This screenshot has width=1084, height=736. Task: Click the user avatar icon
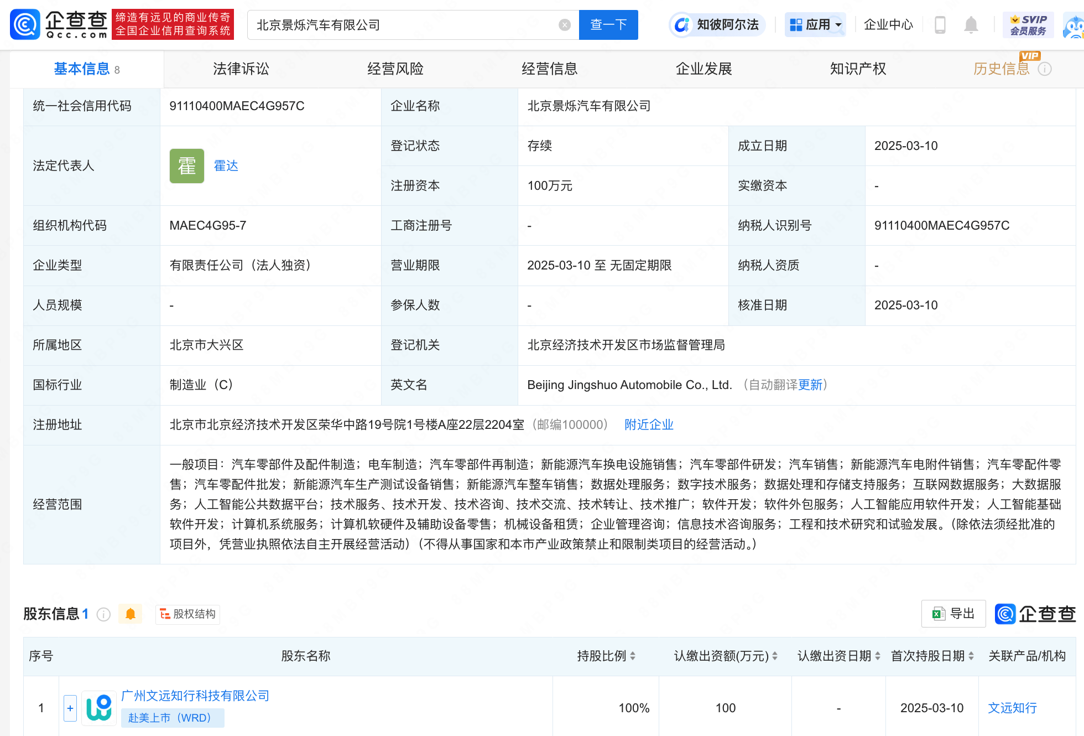point(1073,26)
